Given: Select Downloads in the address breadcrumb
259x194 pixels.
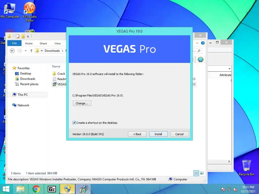Looking at the screenshot, I should tap(52, 51).
